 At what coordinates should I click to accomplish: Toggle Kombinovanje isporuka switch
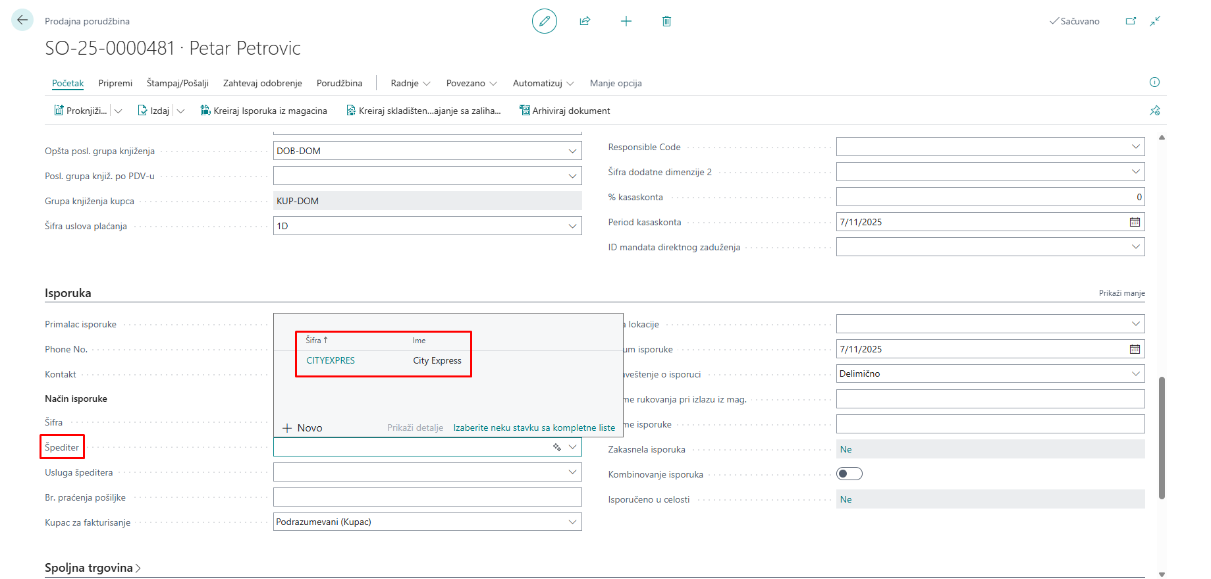click(849, 474)
